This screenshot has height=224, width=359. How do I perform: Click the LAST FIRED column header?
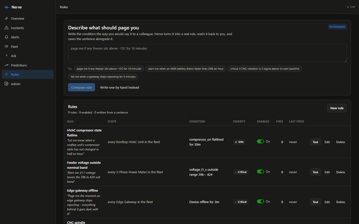point(296,122)
